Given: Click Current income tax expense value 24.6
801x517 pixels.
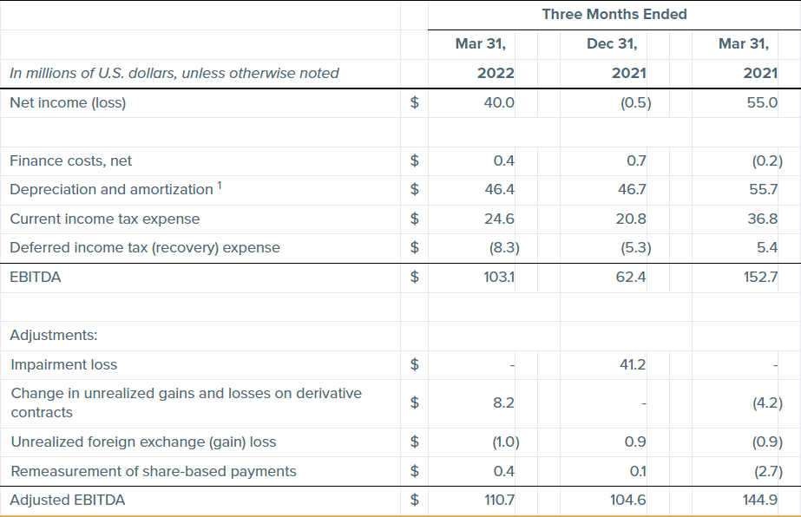Looking at the screenshot, I should pos(499,219).
